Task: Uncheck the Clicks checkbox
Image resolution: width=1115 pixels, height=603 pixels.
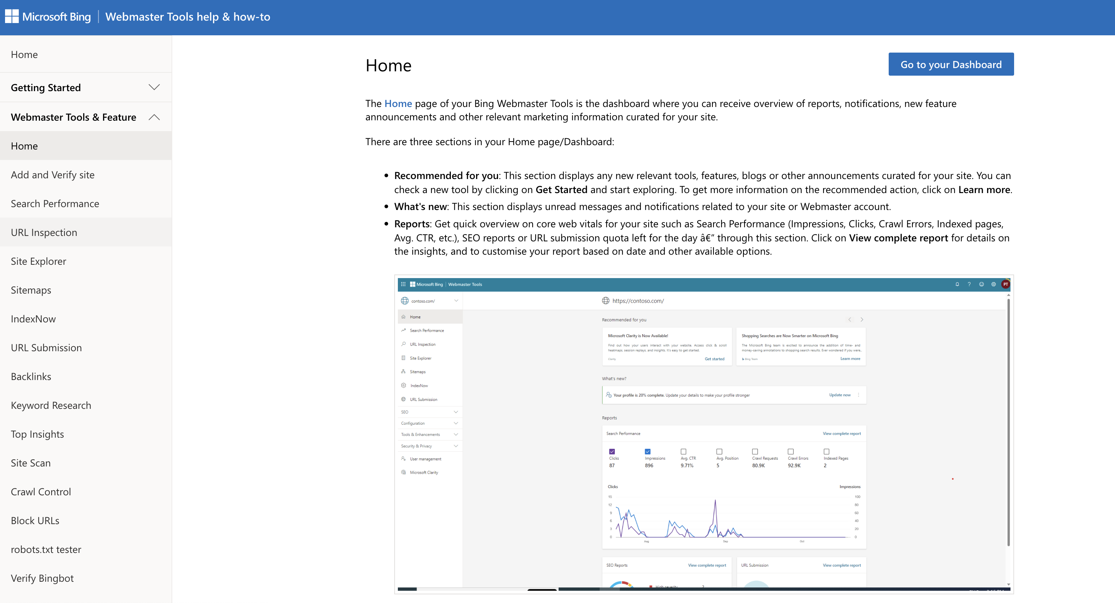Action: [612, 452]
